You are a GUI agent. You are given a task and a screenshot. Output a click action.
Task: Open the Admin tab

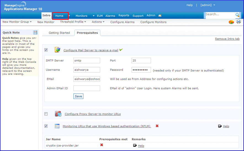click(151, 15)
